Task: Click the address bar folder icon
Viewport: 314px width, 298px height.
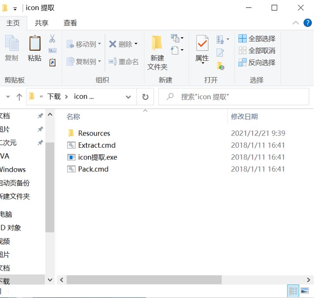Action: (32, 97)
